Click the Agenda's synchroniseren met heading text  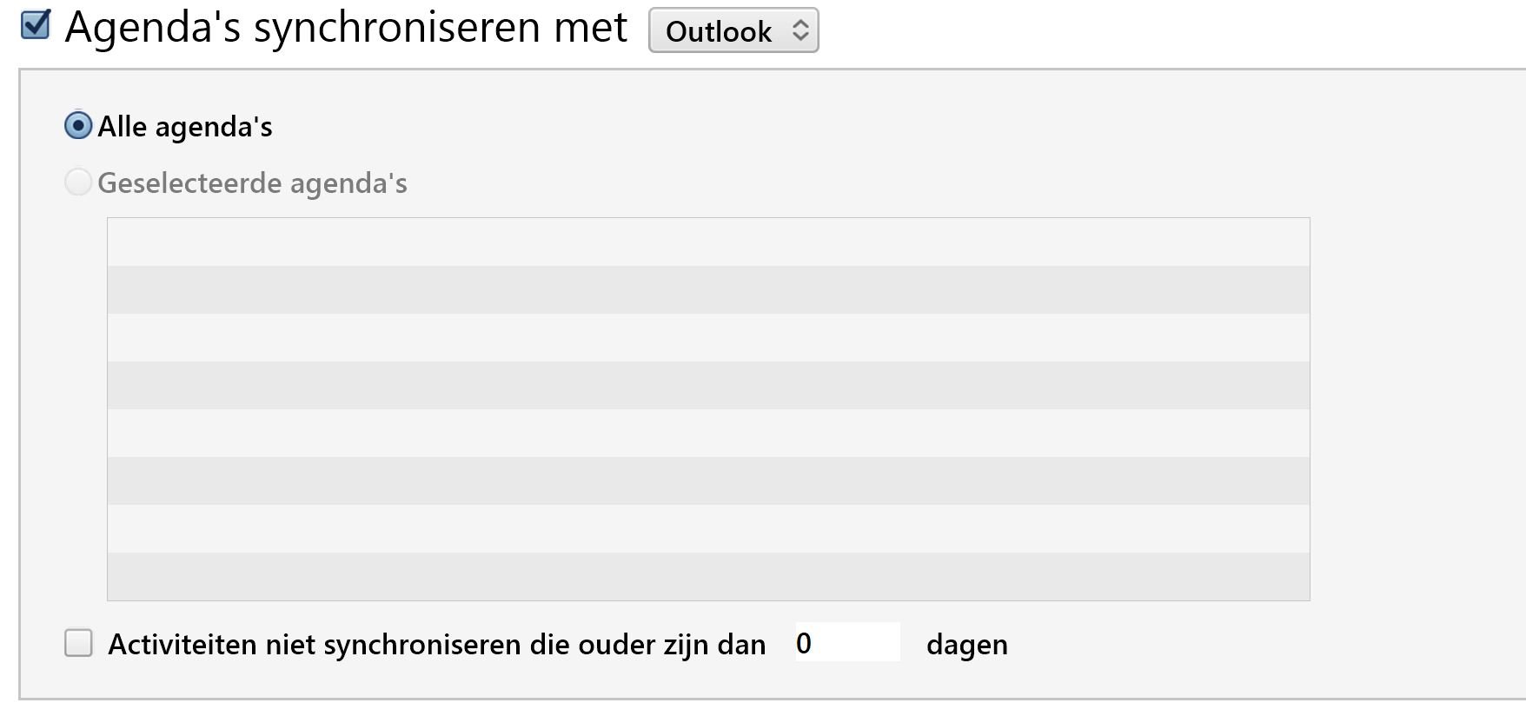click(346, 27)
